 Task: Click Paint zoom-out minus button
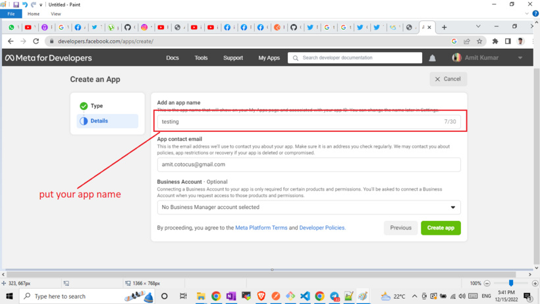click(487, 284)
